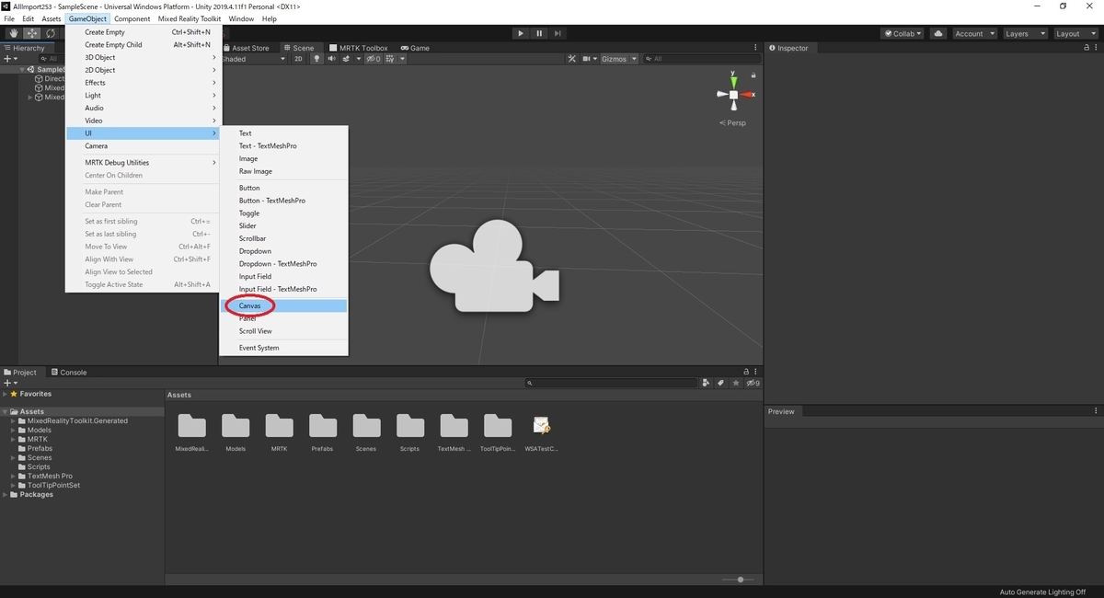1104x598 pixels.
Task: Open the 3D Object submenu
Action: pyautogui.click(x=144, y=57)
